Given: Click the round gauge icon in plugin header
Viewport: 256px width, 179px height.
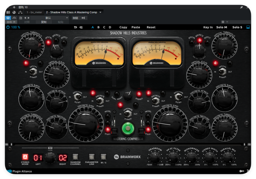Looking at the screenshot, I should point(14,12).
